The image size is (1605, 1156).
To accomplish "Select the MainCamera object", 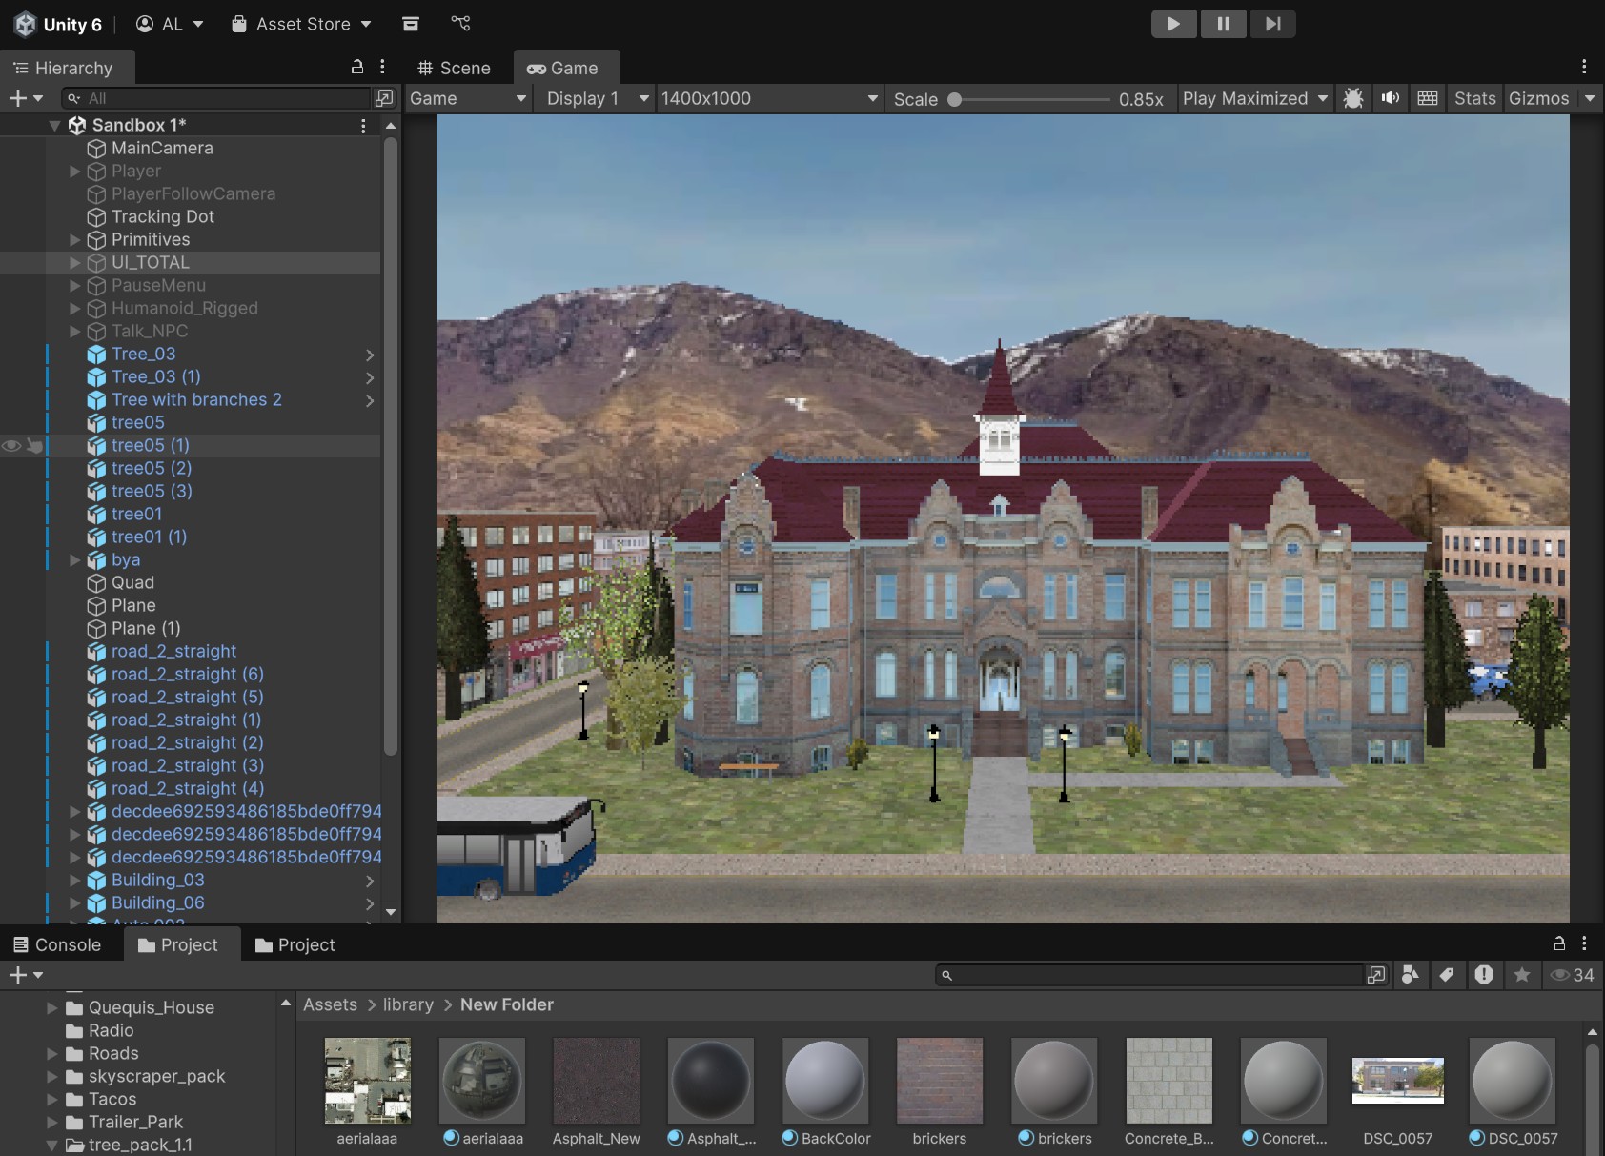I will point(162,148).
